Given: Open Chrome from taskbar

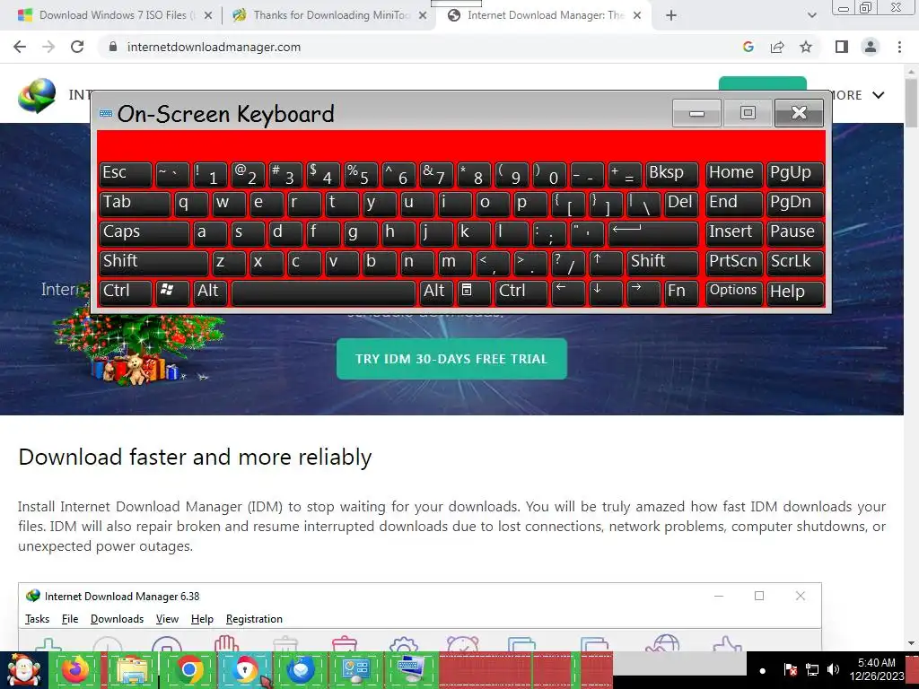Looking at the screenshot, I should (x=188, y=670).
